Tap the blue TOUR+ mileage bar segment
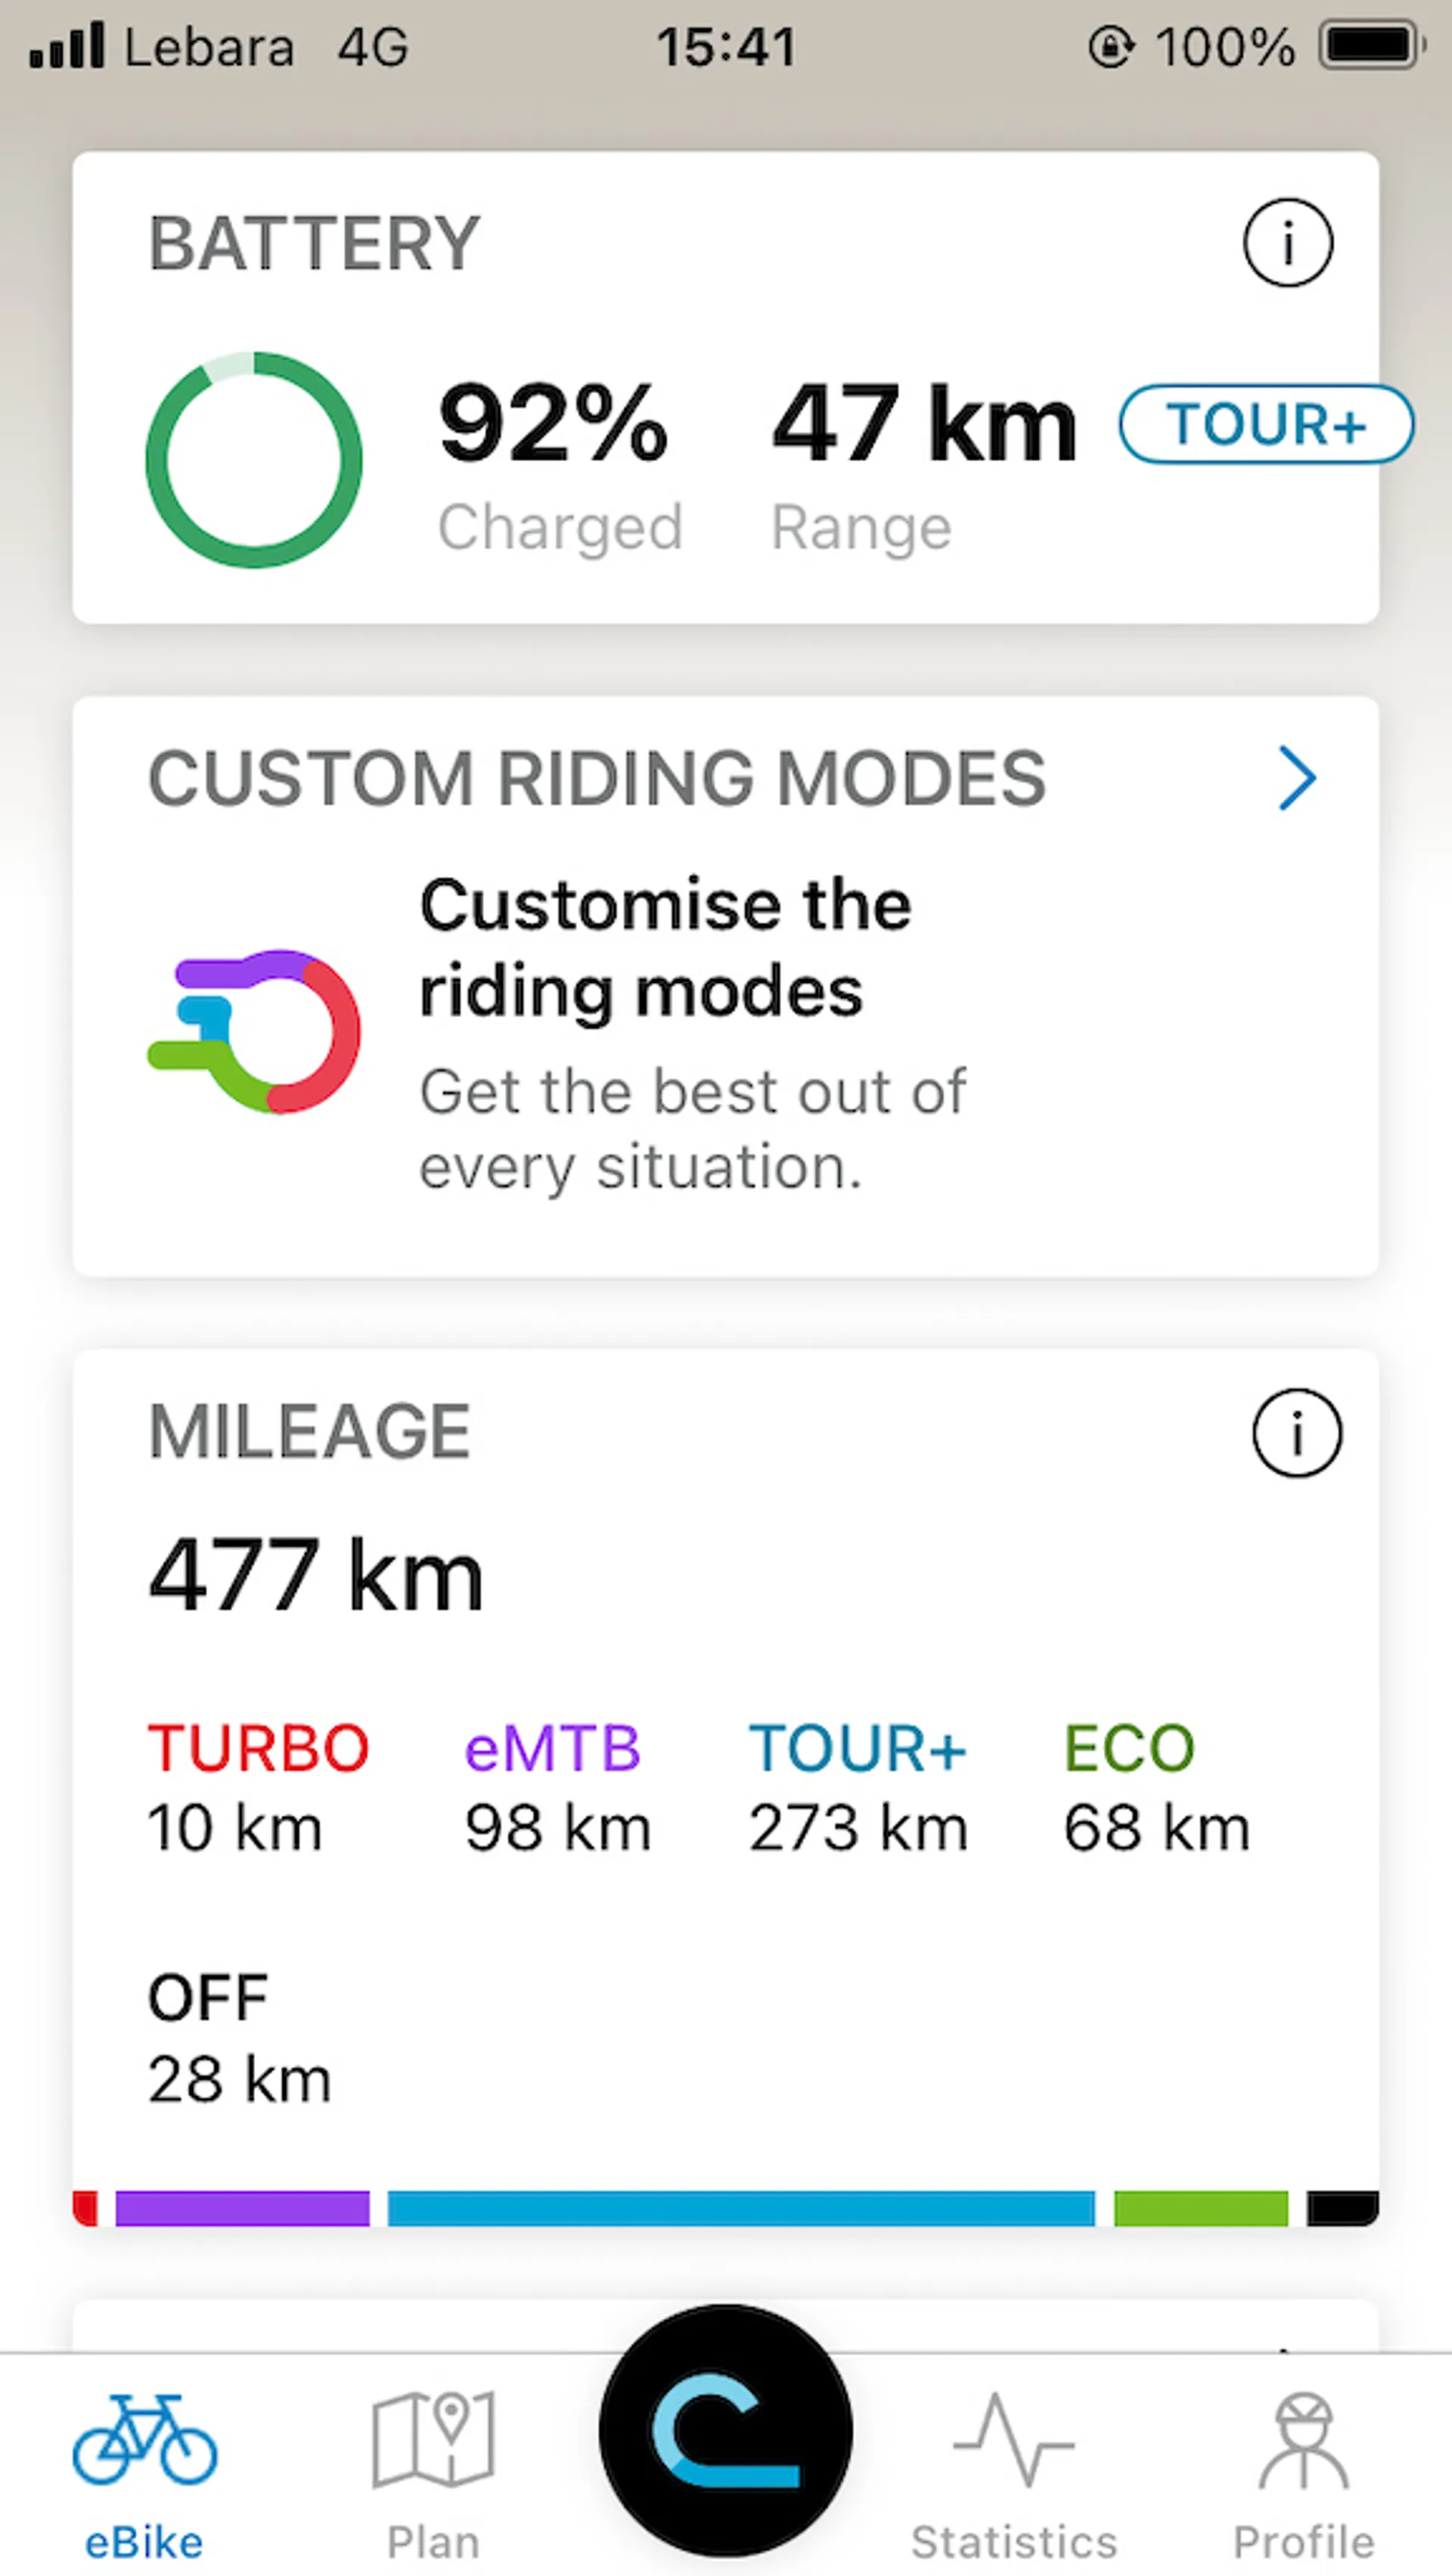This screenshot has width=1452, height=2576. point(741,2208)
